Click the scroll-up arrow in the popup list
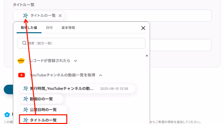Image resolution: width=224 pixels, height=124 pixels. click(x=147, y=56)
